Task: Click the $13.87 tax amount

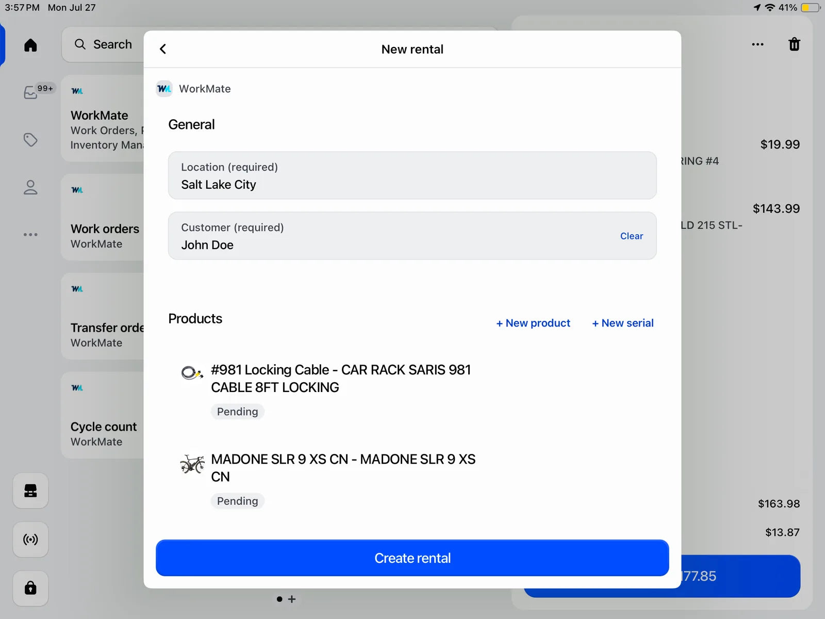Action: pos(782,532)
